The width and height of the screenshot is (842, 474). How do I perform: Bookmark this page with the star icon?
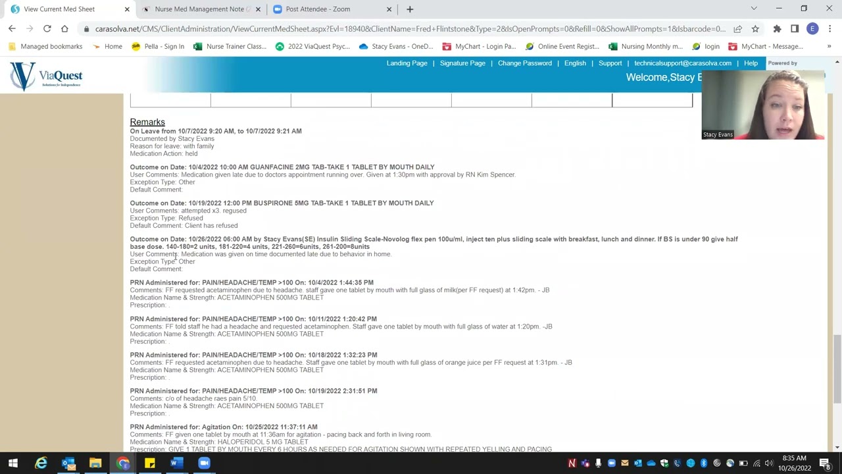pyautogui.click(x=755, y=29)
